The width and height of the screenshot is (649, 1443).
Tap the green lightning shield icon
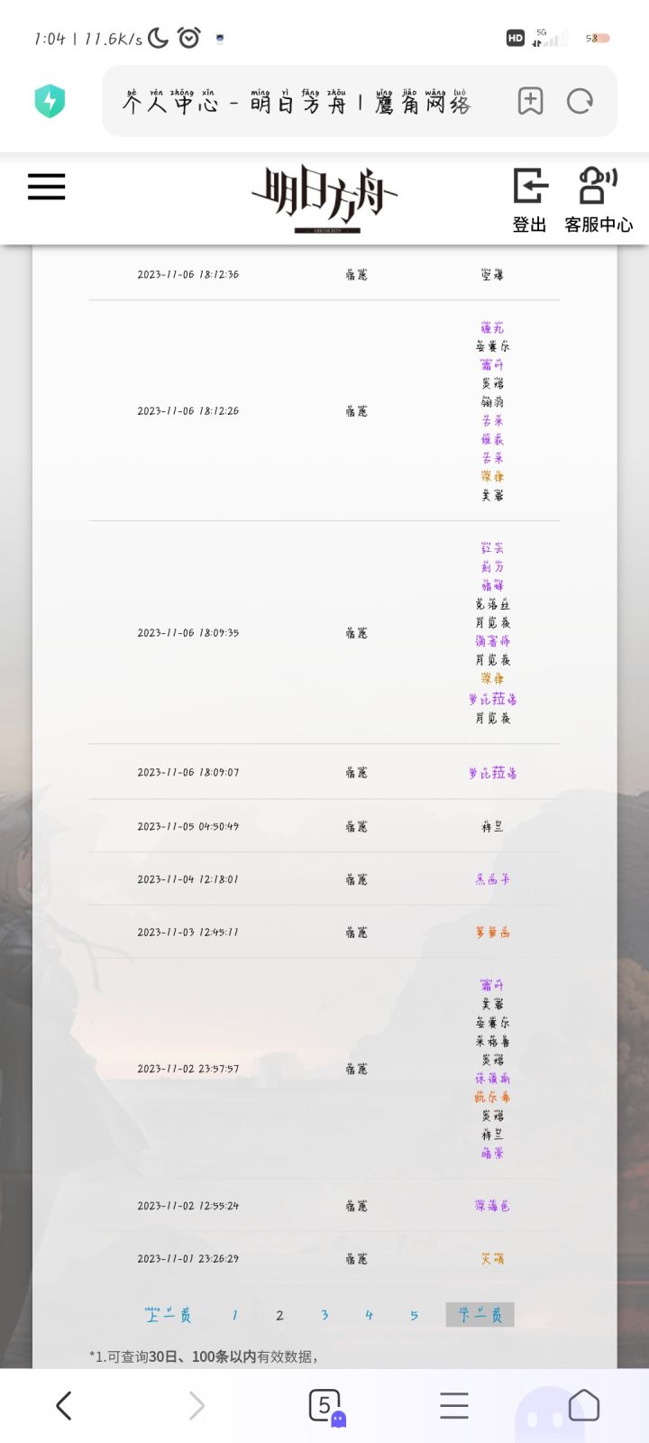(50, 101)
